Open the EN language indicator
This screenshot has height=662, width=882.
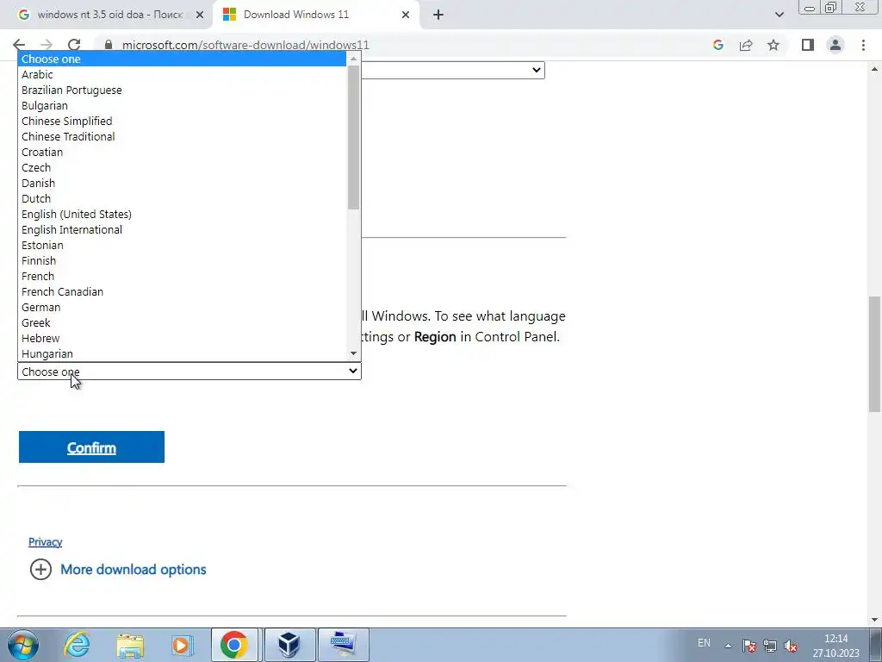[x=704, y=643]
